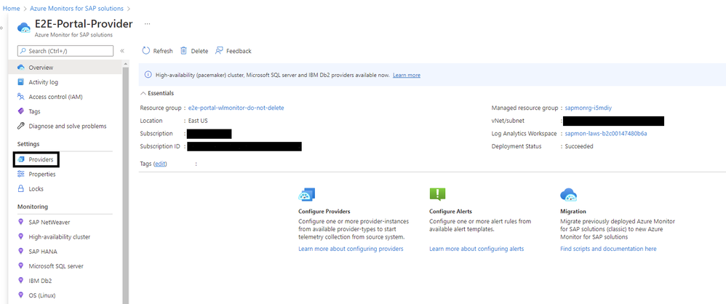Click the Refresh circular arrow icon
726x304 pixels.
click(145, 50)
